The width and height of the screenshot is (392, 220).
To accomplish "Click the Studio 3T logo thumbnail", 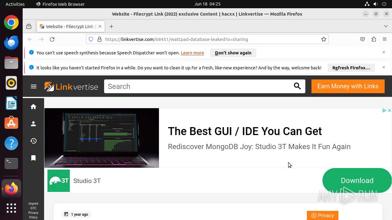I will pos(58,181).
